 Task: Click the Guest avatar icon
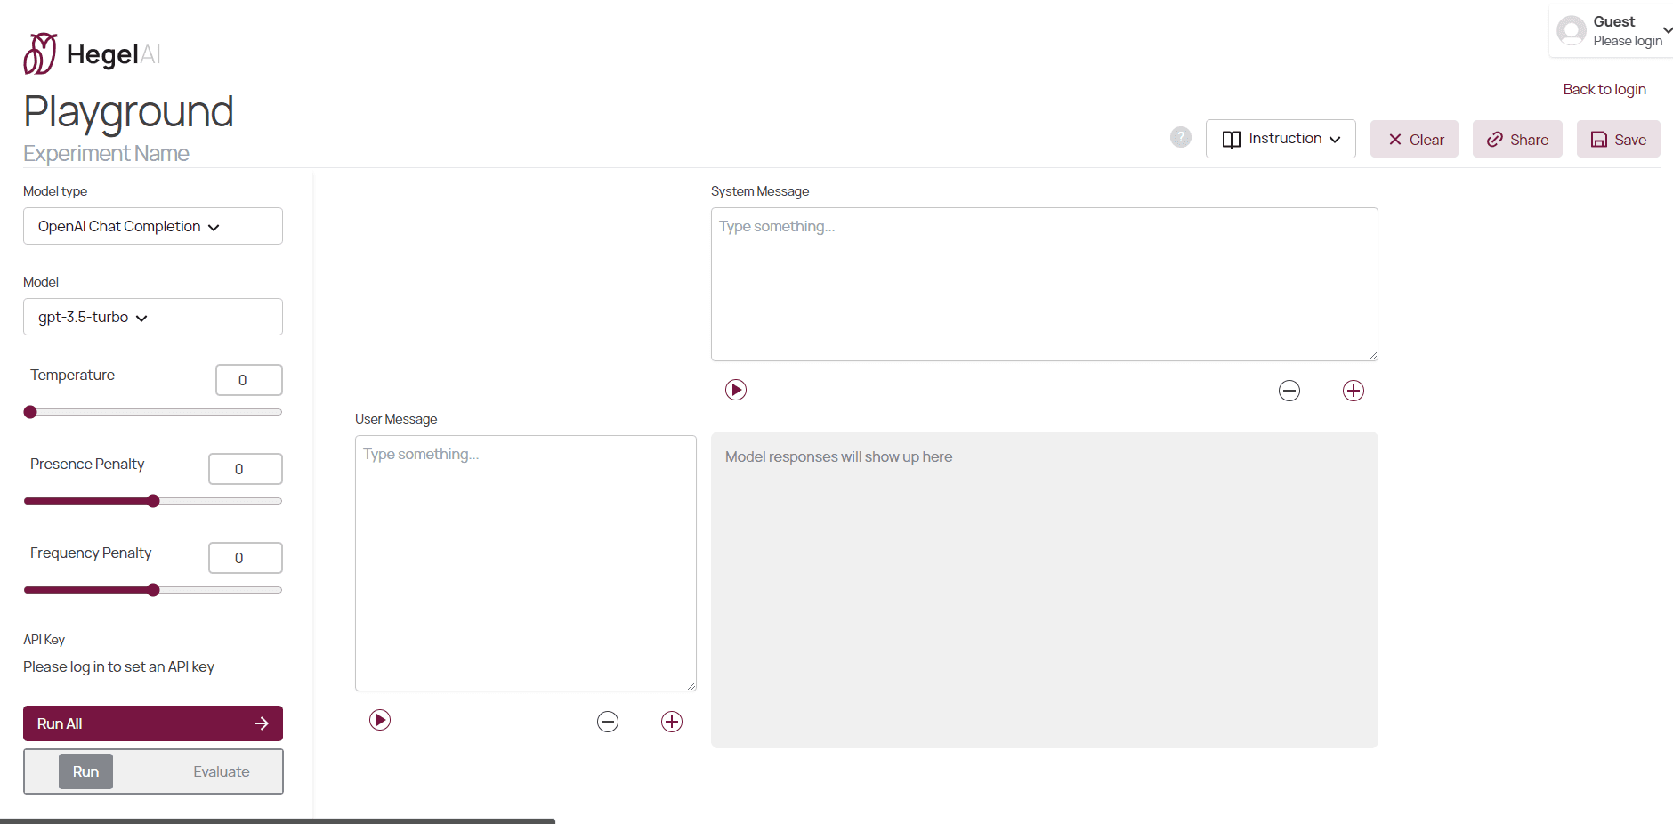coord(1572,31)
